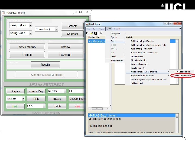Screen dimensions: 195x146
Task: Open the BasicIO menu in Batch Editor
Action: tap(117, 29)
